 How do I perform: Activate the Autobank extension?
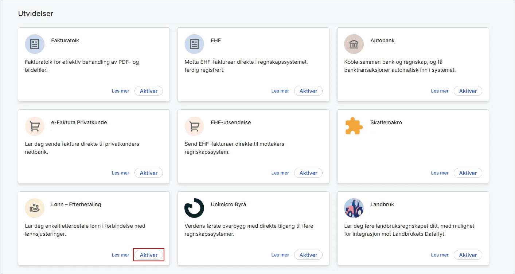click(468, 91)
